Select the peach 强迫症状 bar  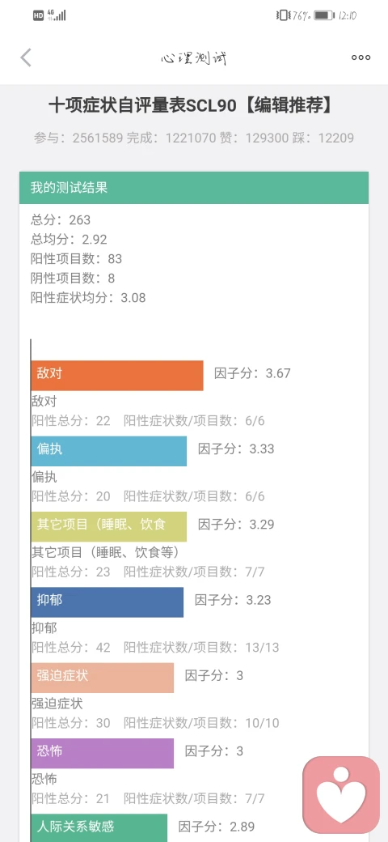pos(103,678)
